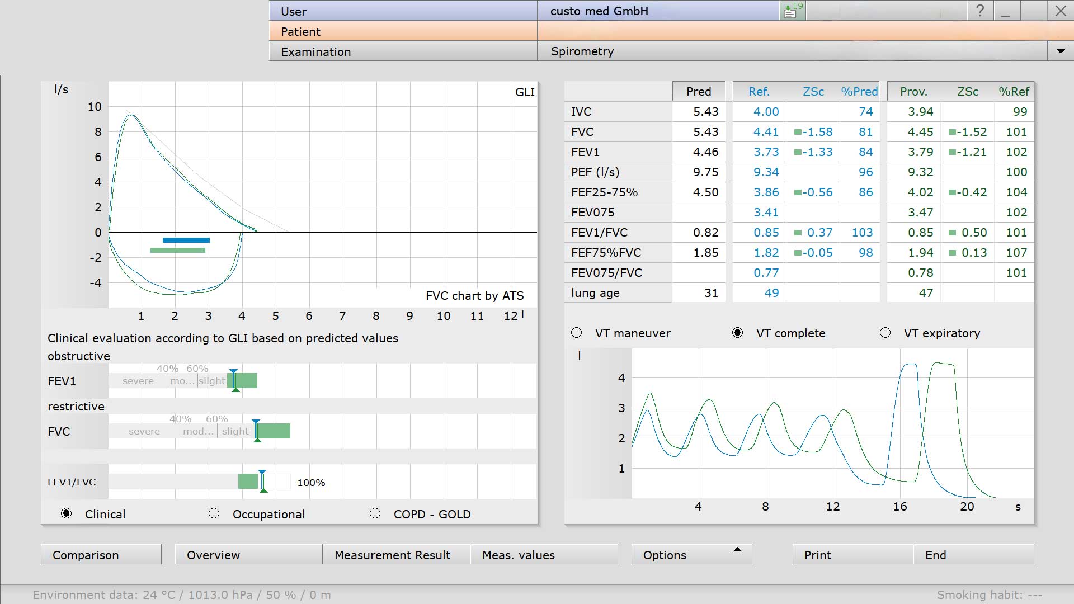Click the %Ref column header

(1014, 92)
